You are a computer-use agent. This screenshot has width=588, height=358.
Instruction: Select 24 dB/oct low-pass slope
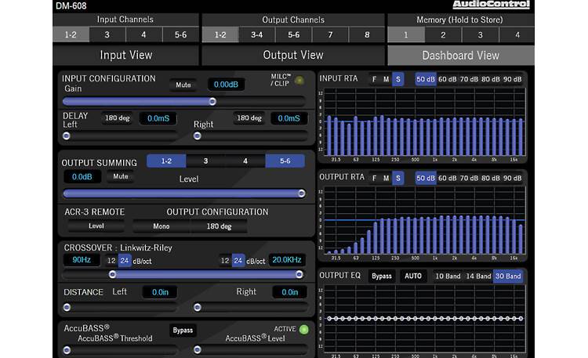(x=238, y=261)
